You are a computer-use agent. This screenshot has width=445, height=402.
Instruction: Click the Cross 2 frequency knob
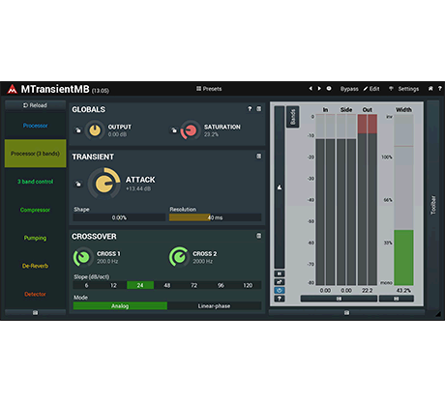pyautogui.click(x=179, y=257)
